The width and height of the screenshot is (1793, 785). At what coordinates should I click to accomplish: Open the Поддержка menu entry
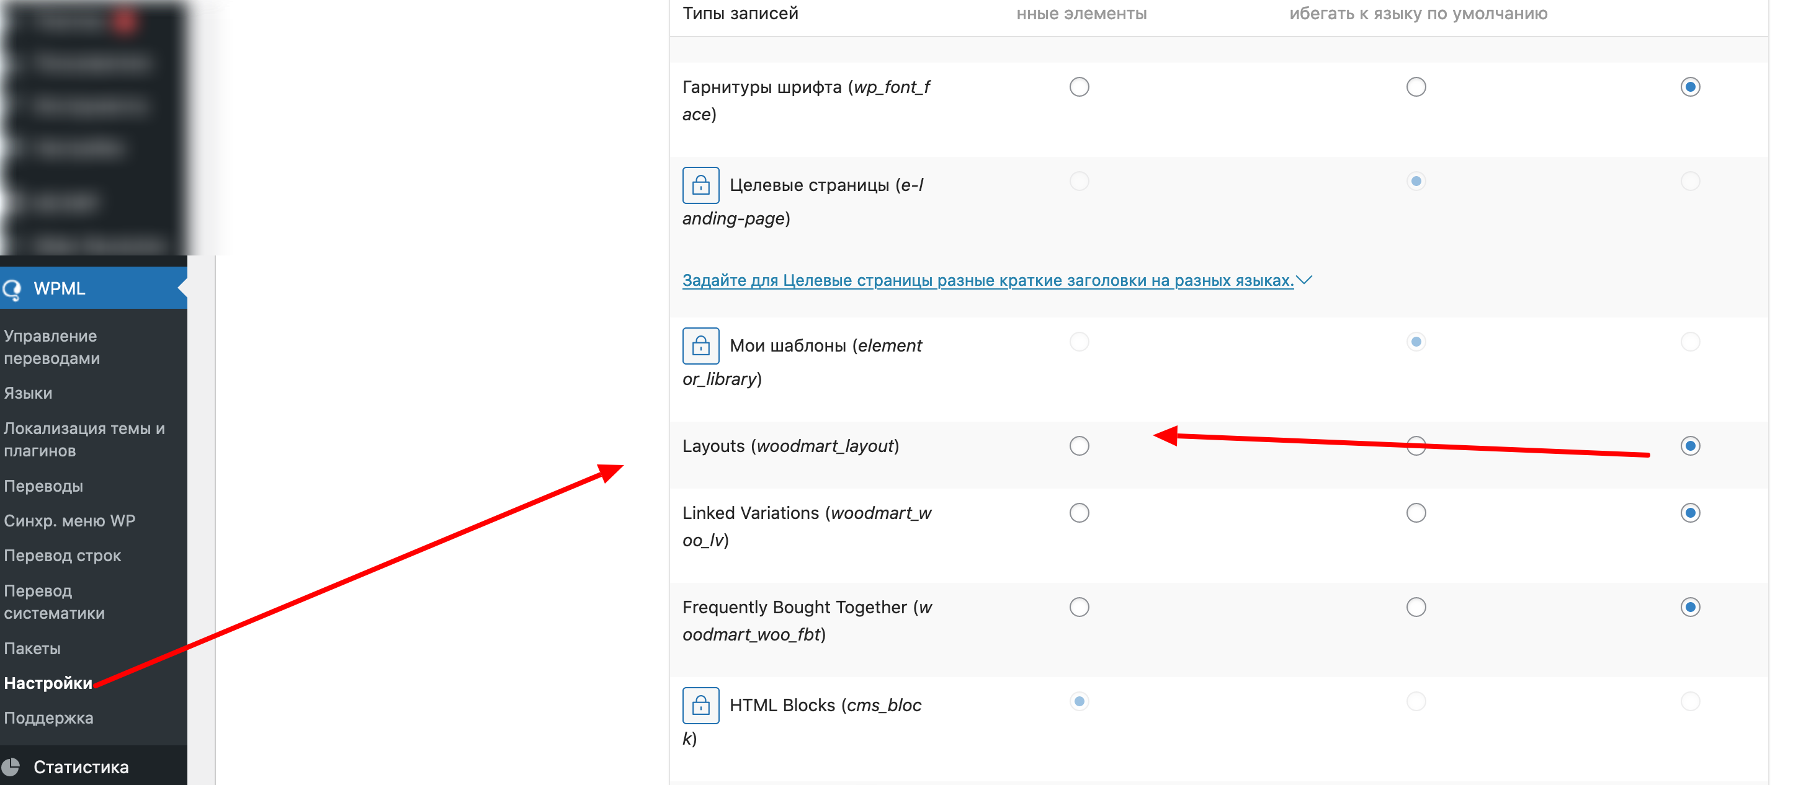click(49, 717)
